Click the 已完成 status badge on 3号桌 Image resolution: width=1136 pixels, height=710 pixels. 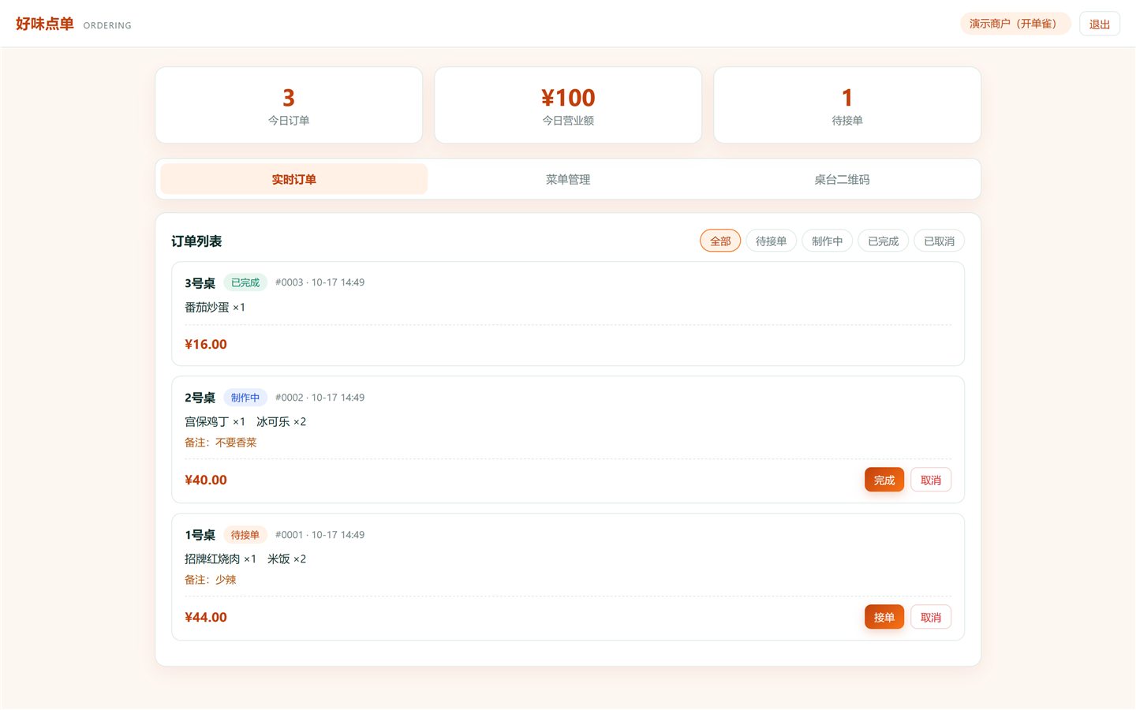coord(245,282)
